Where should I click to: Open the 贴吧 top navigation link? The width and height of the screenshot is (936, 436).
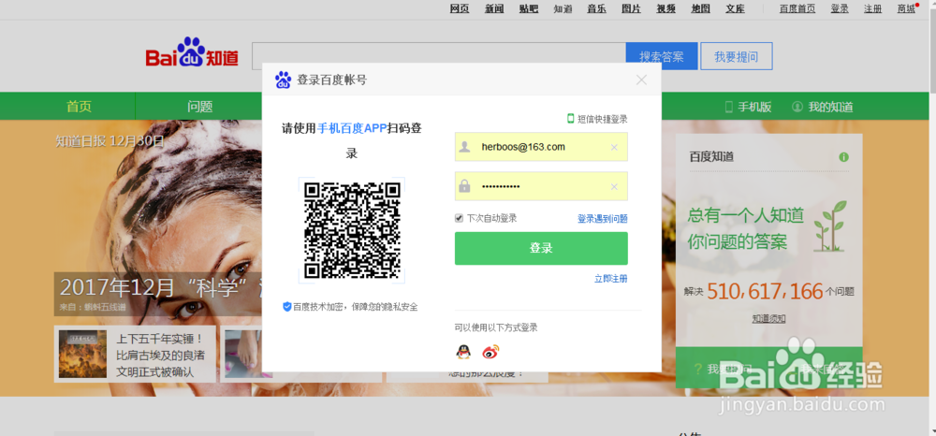pos(528,8)
